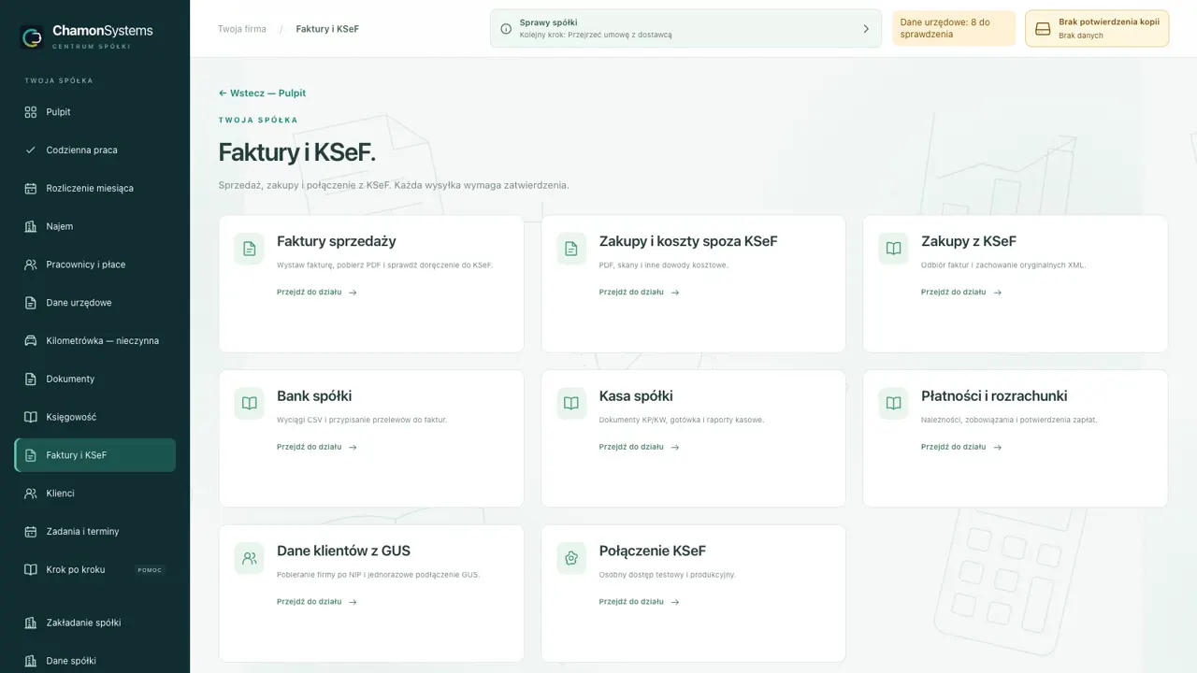The height and width of the screenshot is (673, 1197).
Task: Click the Brak potwierdzenia kopii status button
Action: pyautogui.click(x=1097, y=28)
